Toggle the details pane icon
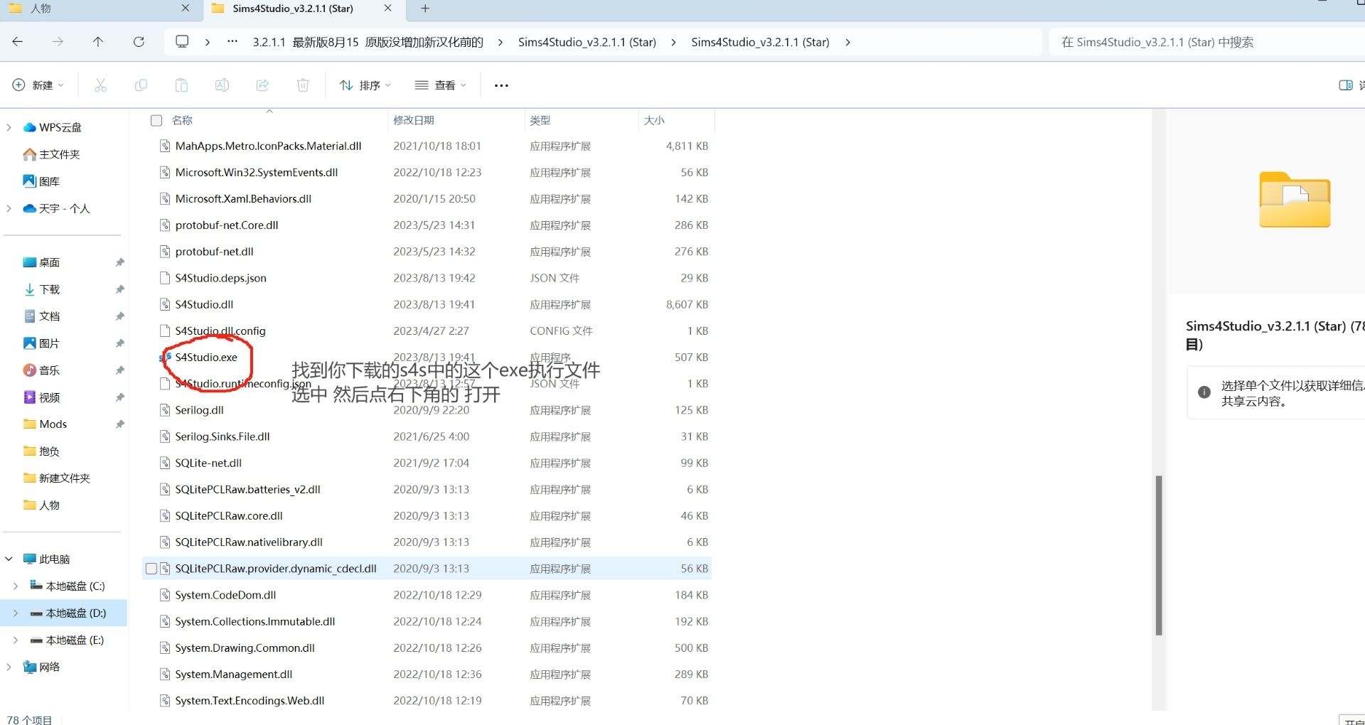1365x725 pixels. pos(1345,85)
